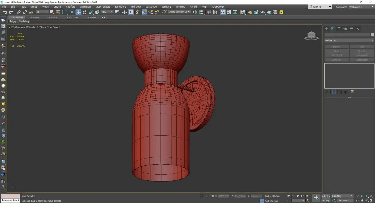The height and width of the screenshot is (203, 375).
Task: Add the Unwrap UVW modifier
Action: pyautogui.click(x=362, y=55)
